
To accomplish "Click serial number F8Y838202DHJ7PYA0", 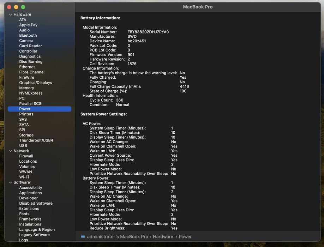I will click(x=148, y=32).
